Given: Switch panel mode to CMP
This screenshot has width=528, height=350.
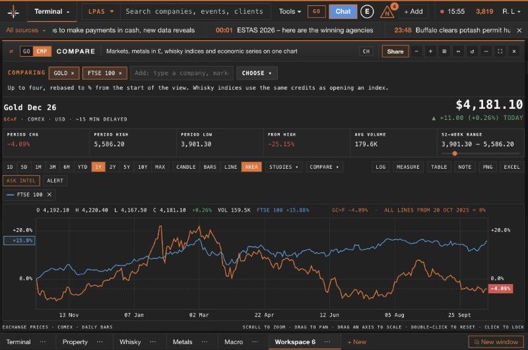Looking at the screenshot, I should pos(42,51).
